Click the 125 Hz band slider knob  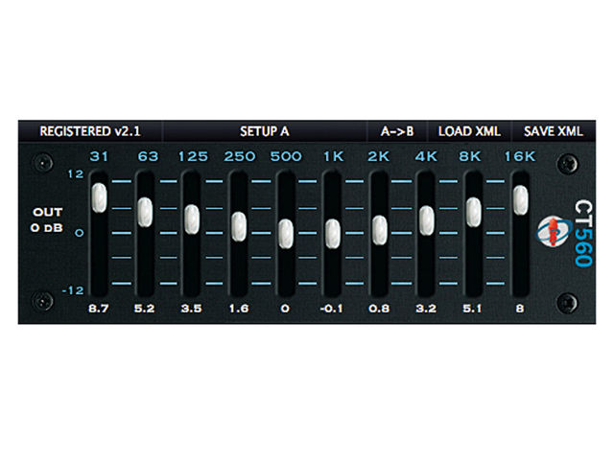(x=192, y=219)
